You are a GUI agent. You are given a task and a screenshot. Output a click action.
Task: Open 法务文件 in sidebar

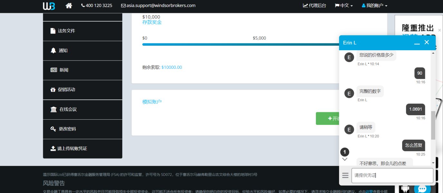coord(82,31)
